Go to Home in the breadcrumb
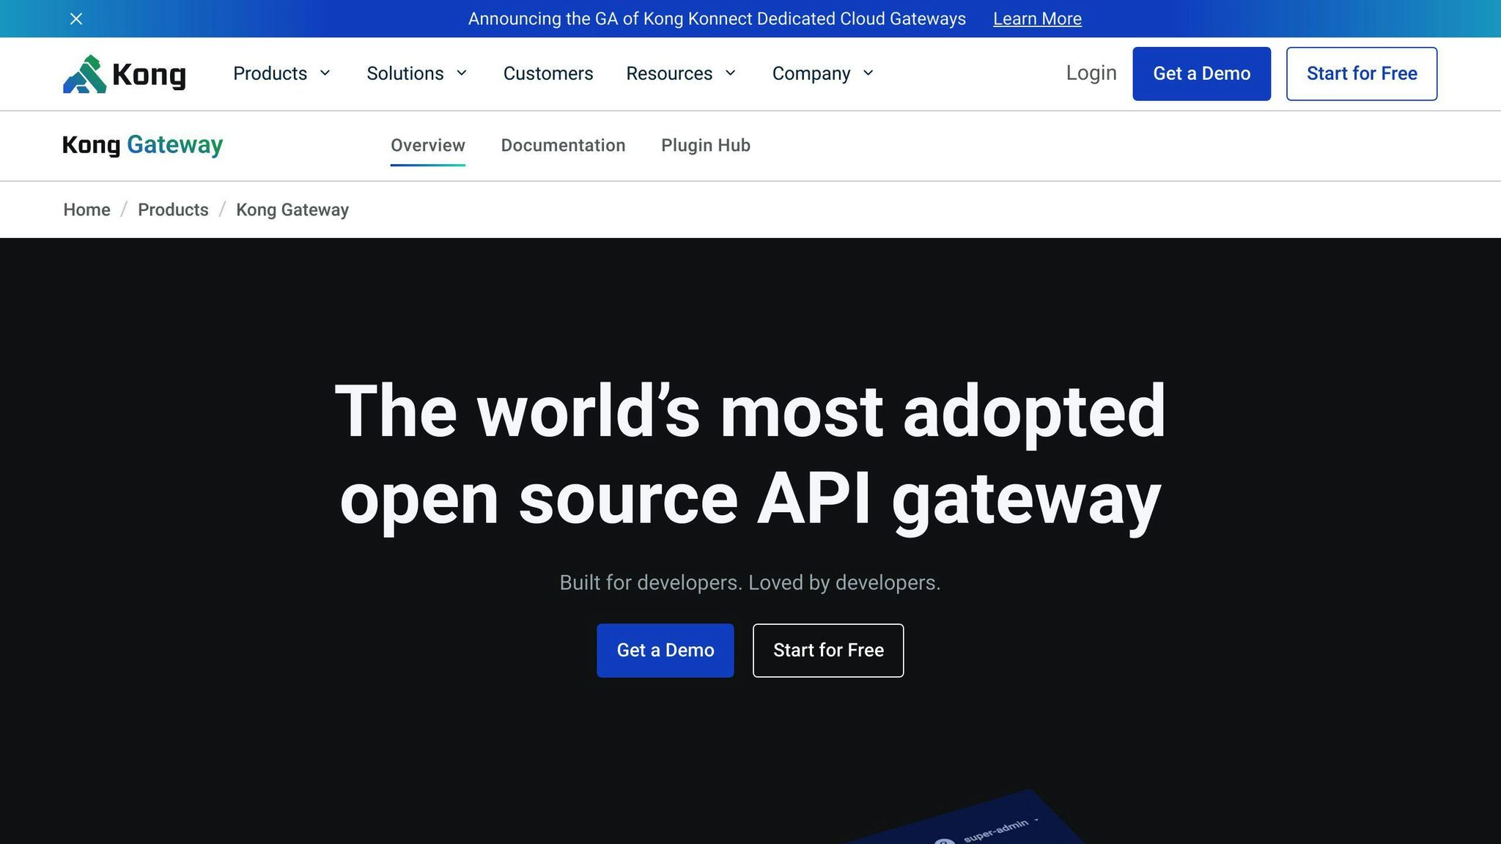Screen dimensions: 1501x844 click(86, 210)
